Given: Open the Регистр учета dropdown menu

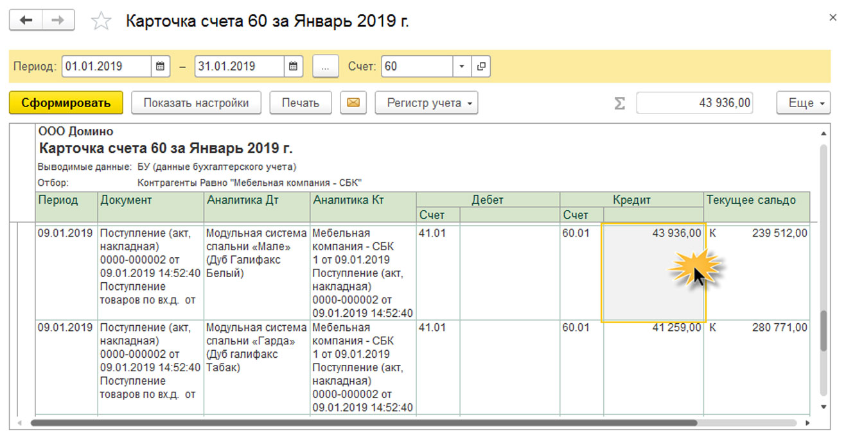Looking at the screenshot, I should (426, 103).
